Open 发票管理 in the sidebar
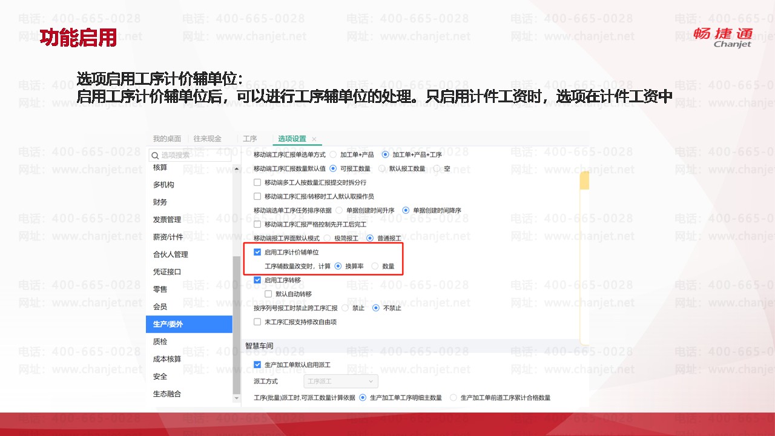The image size is (775, 436). pyautogui.click(x=167, y=220)
